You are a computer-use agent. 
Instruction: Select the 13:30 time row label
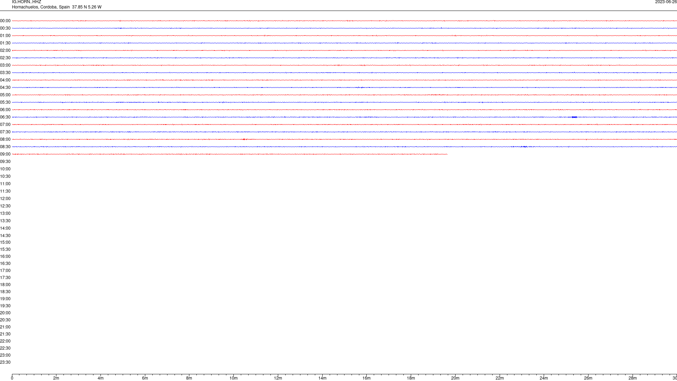point(5,221)
